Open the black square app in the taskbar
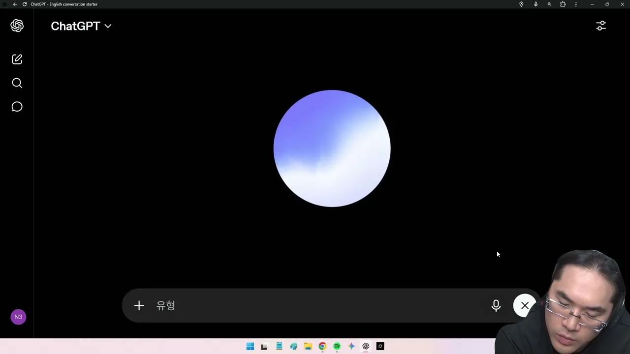630x354 pixels. 380,347
